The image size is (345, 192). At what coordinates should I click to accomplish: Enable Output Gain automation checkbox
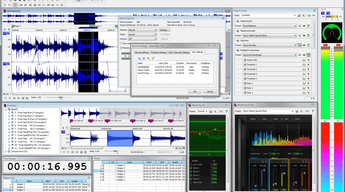click(245, 60)
